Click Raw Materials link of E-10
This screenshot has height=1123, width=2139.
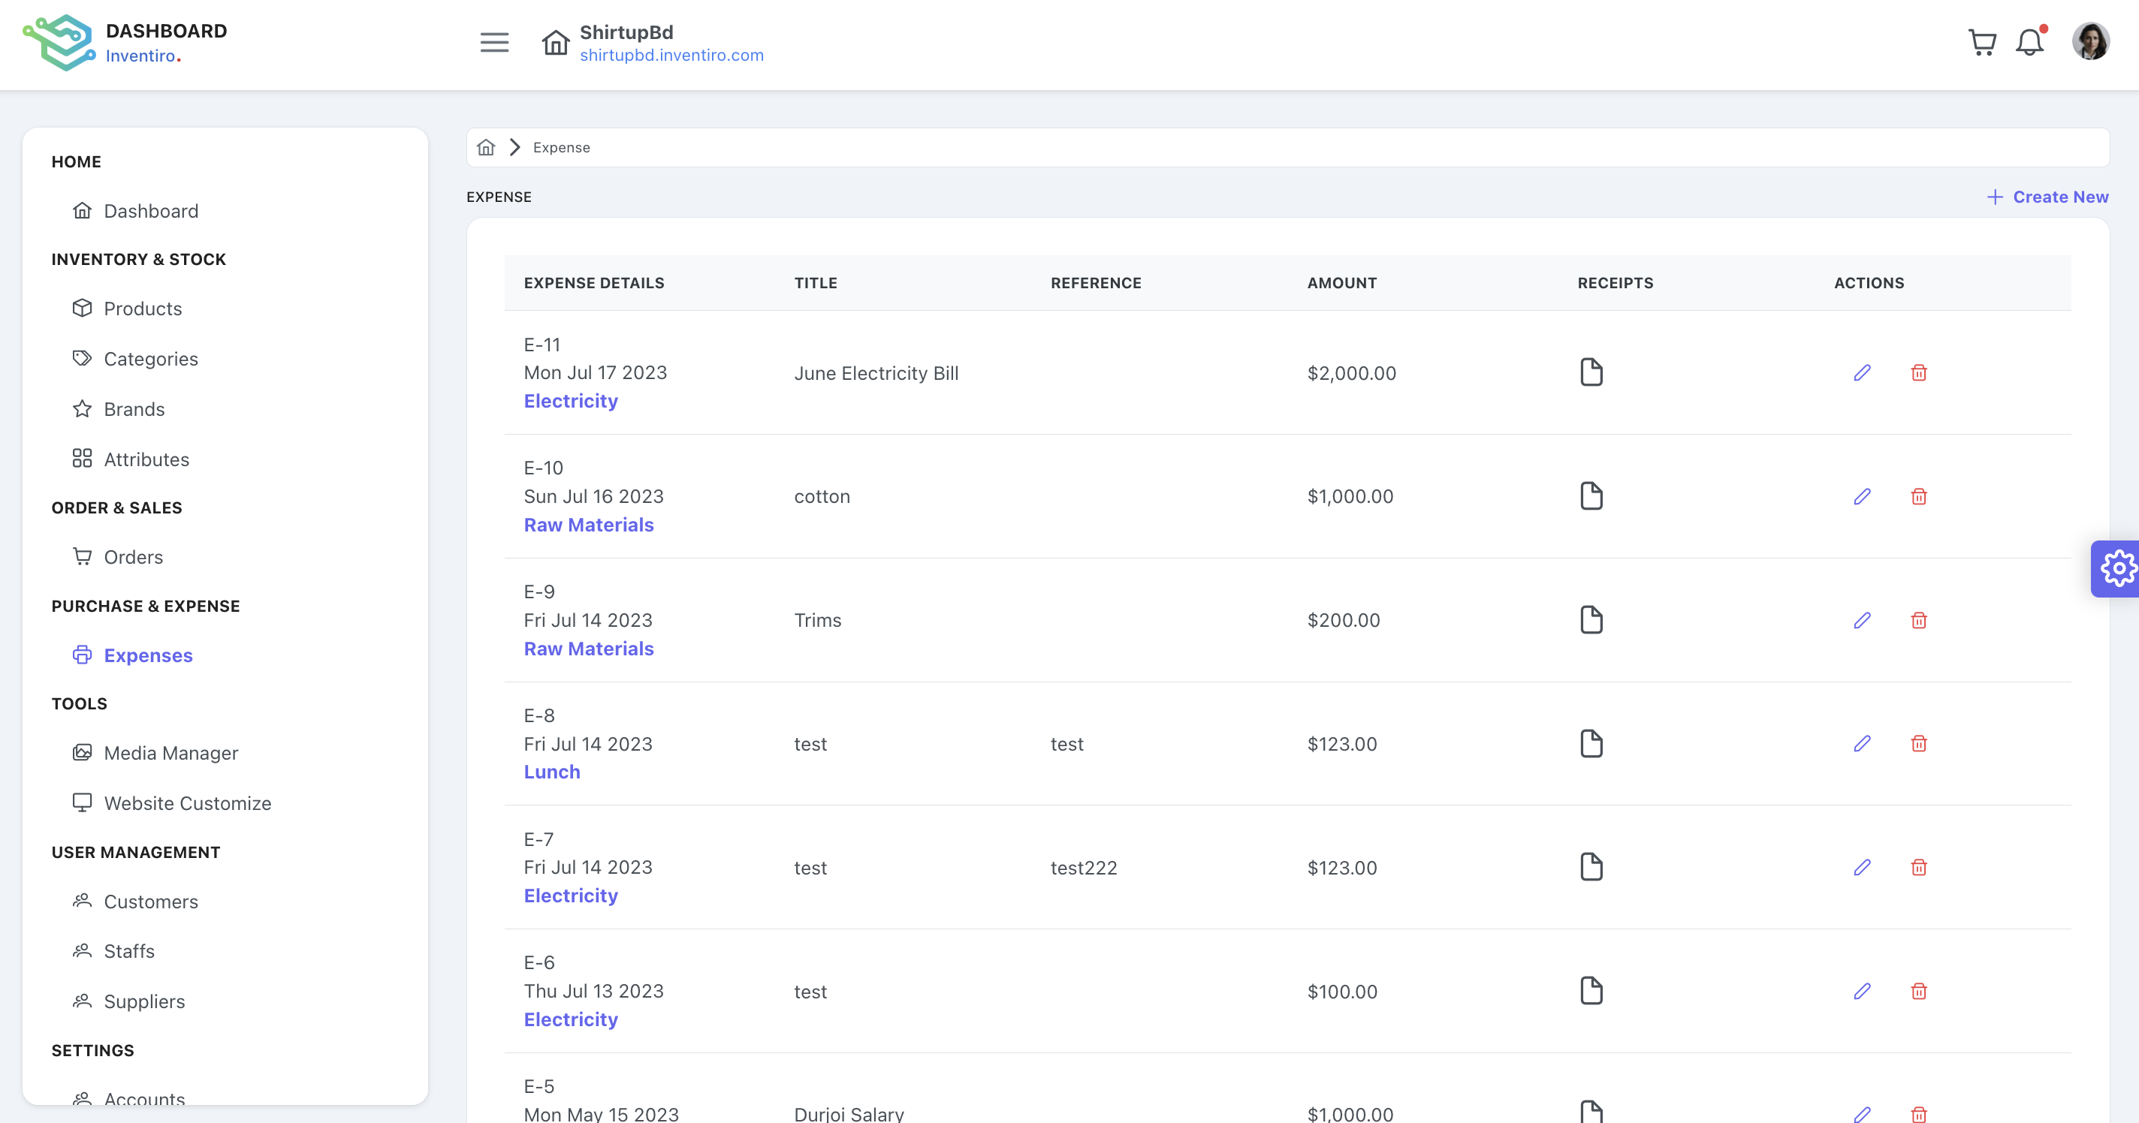(x=589, y=525)
